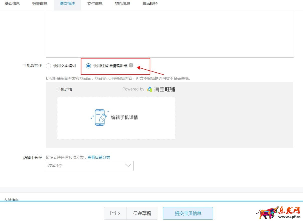Open the 售后服务 tab
The width and height of the screenshot is (303, 222).
point(150,4)
